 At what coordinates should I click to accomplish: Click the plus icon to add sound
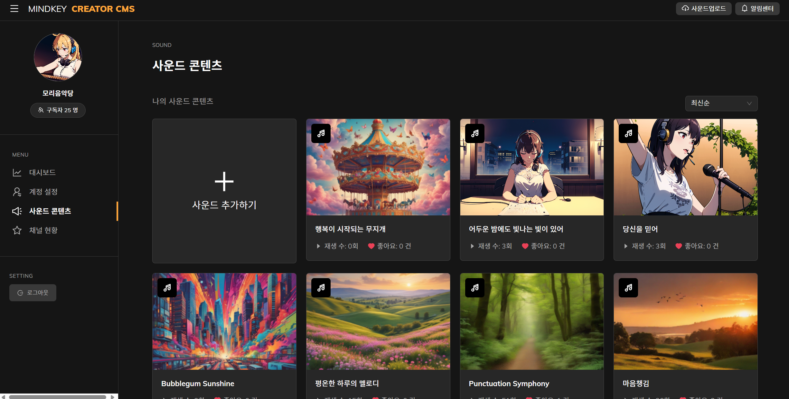click(x=224, y=182)
